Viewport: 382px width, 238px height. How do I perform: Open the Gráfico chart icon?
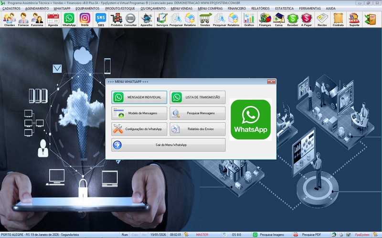click(249, 20)
